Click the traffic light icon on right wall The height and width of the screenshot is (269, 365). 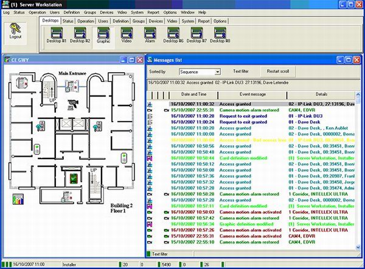pyautogui.click(x=123, y=158)
